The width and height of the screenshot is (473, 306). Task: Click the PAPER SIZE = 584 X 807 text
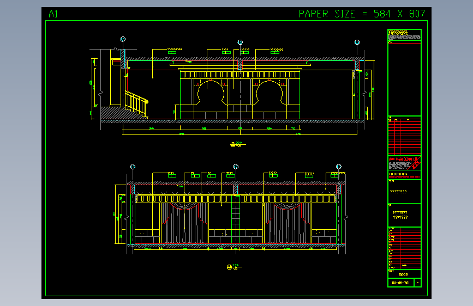tap(362, 14)
